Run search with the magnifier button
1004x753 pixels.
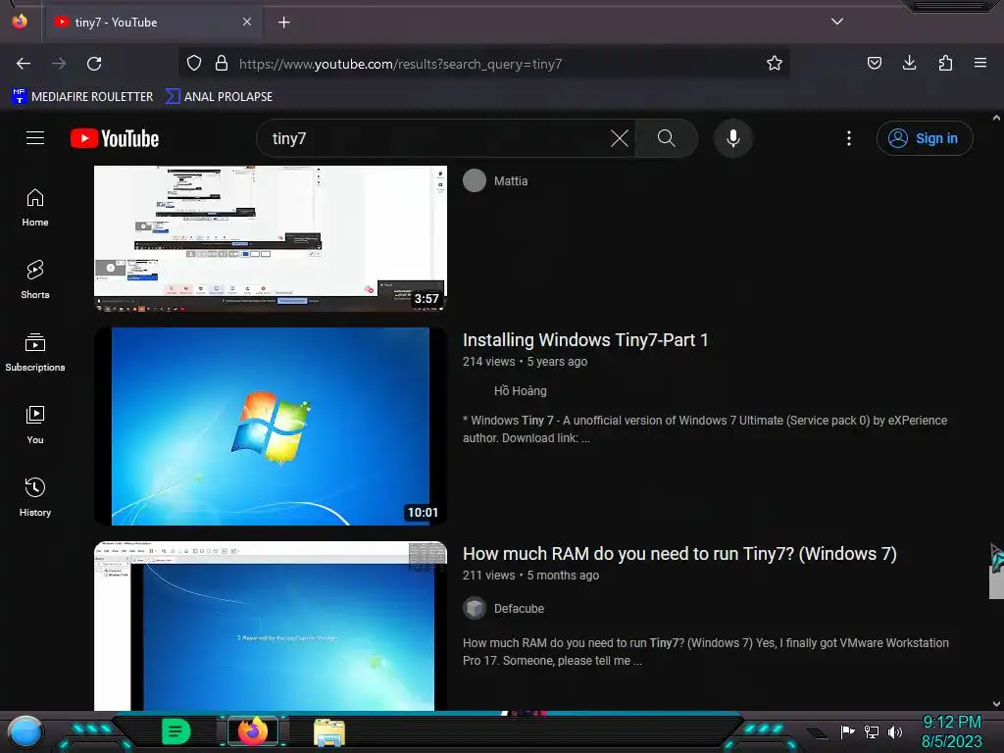tap(666, 138)
